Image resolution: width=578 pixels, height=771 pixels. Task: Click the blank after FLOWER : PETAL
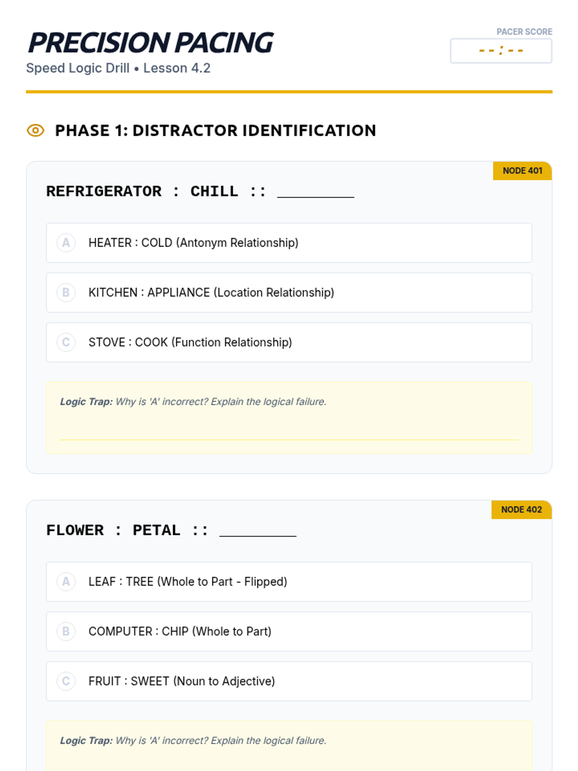point(258,531)
